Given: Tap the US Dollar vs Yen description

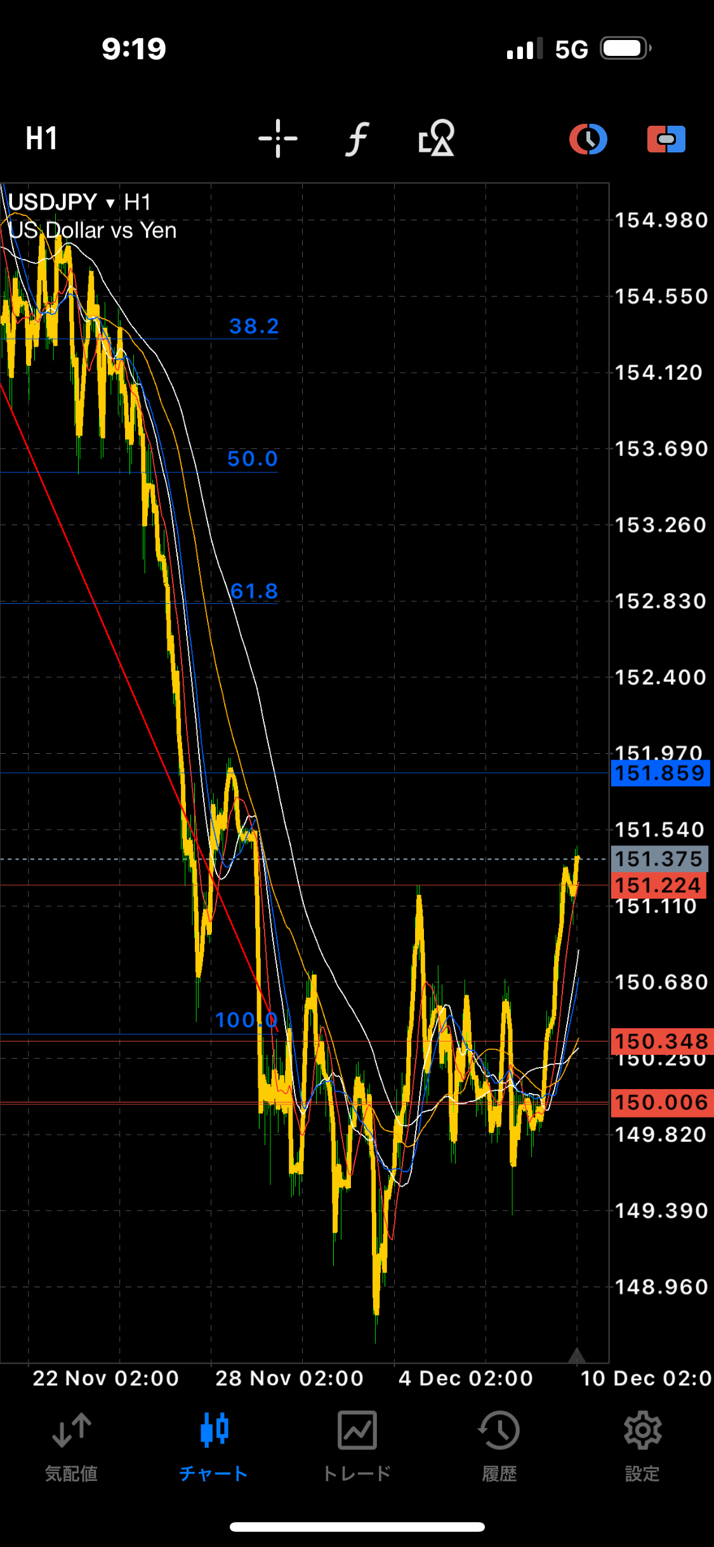Looking at the screenshot, I should point(93,231).
